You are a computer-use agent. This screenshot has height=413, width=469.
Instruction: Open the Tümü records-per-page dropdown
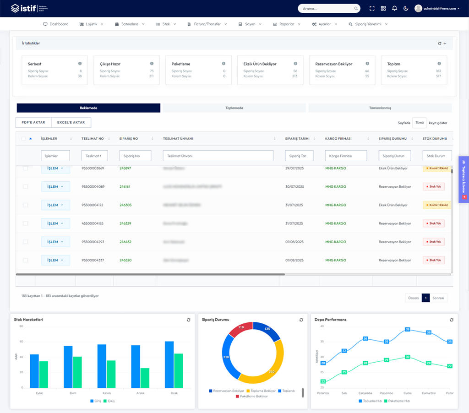420,123
